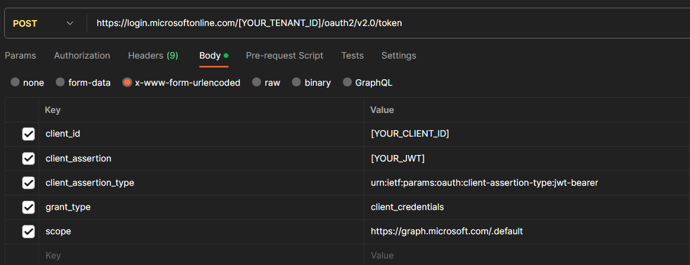Image resolution: width=690 pixels, height=265 pixels.
Task: Open the Headers (9) tab
Action: (x=153, y=56)
